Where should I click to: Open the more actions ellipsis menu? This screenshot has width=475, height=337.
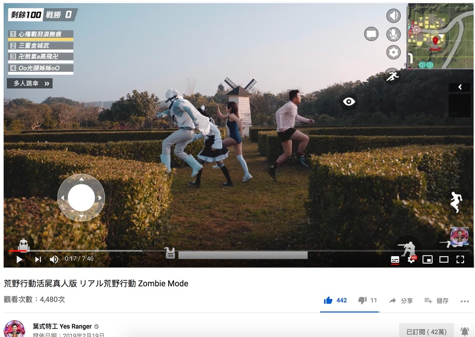tap(465, 301)
